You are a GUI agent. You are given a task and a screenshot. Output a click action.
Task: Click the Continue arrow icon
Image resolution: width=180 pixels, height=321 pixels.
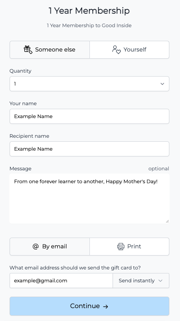click(106, 306)
